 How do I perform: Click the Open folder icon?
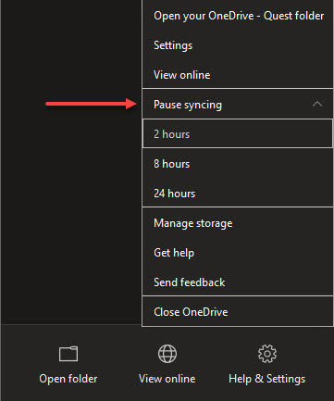click(68, 354)
